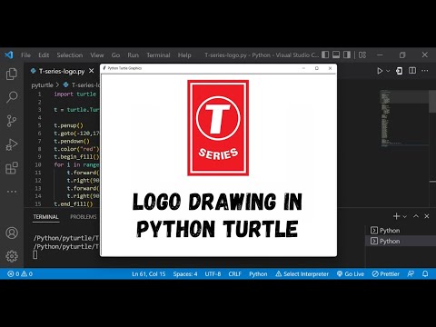Open the Source Control view
This screenshot has width=436, height=327.
coord(12,121)
